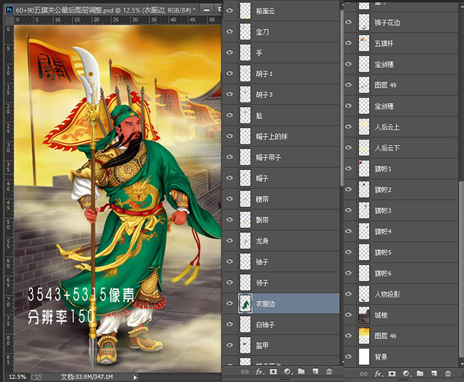The height and width of the screenshot is (382, 464).
Task: Click 帽子 layer thumbnail
Action: coord(245,178)
